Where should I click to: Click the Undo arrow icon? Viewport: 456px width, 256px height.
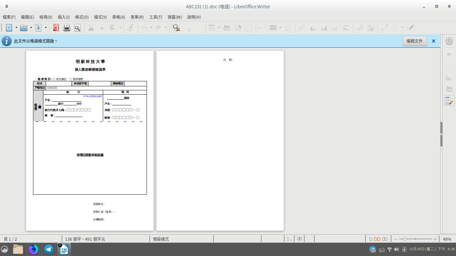click(x=144, y=28)
